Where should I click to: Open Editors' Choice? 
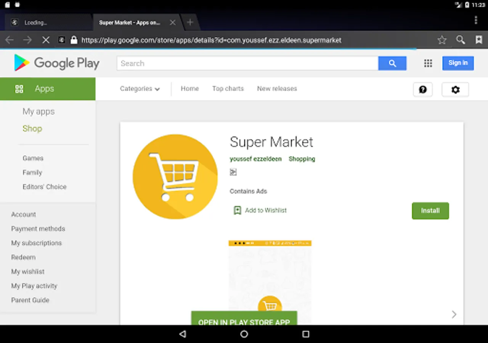click(44, 187)
